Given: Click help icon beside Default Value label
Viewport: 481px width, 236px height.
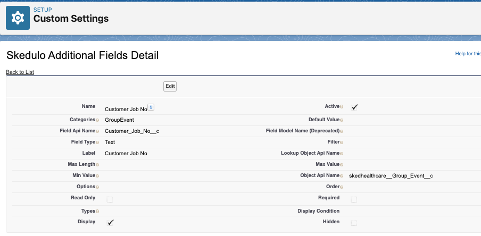Looking at the screenshot, I should point(342,120).
